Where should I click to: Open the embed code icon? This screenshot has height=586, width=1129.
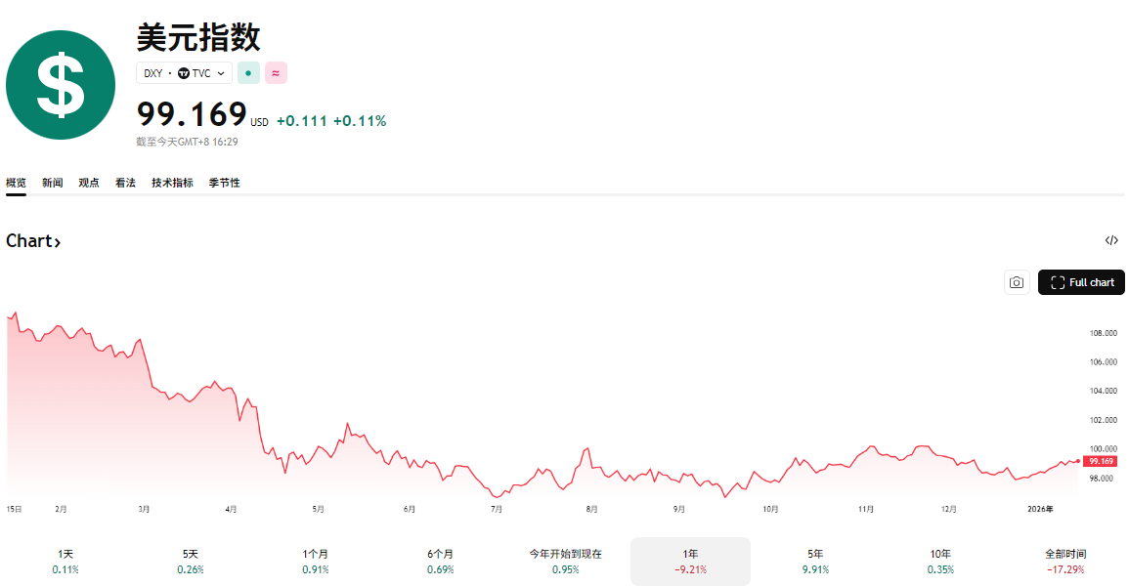[1111, 240]
